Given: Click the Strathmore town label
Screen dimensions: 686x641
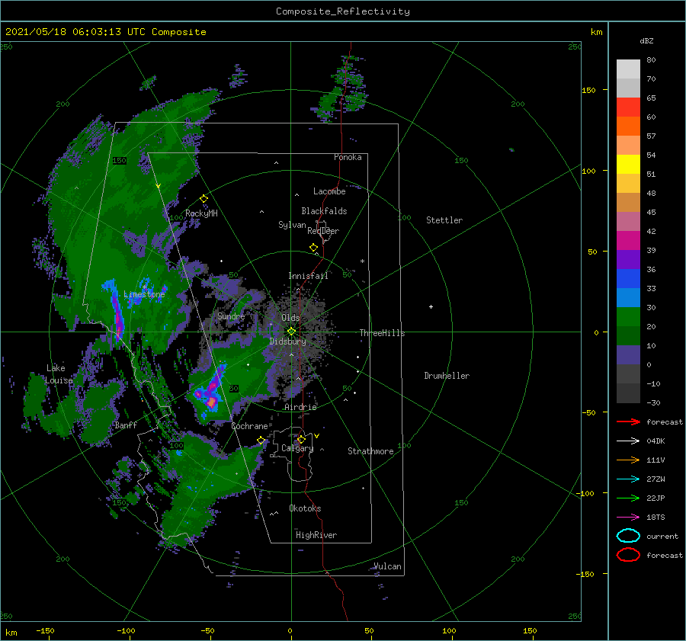Looking at the screenshot, I should coord(370,451).
